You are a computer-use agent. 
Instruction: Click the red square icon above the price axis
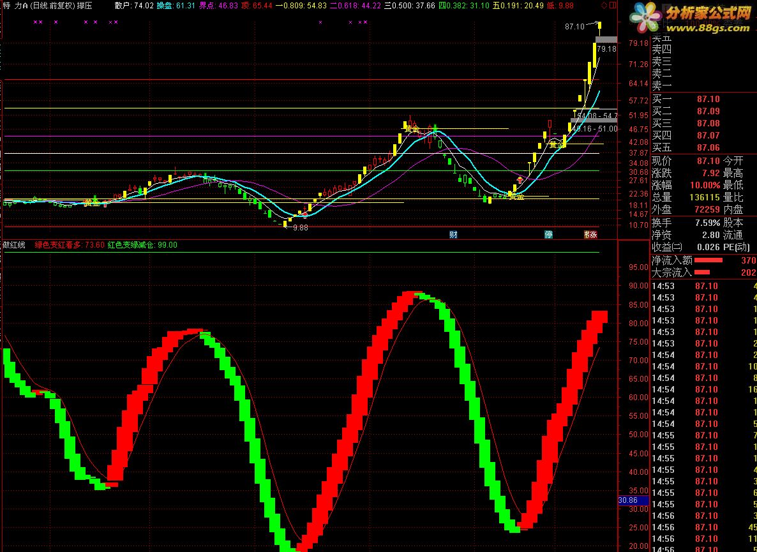(x=612, y=5)
